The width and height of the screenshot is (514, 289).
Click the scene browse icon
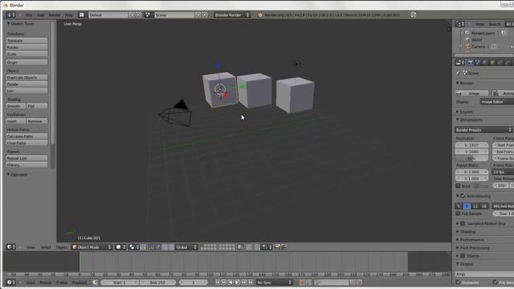(x=148, y=15)
